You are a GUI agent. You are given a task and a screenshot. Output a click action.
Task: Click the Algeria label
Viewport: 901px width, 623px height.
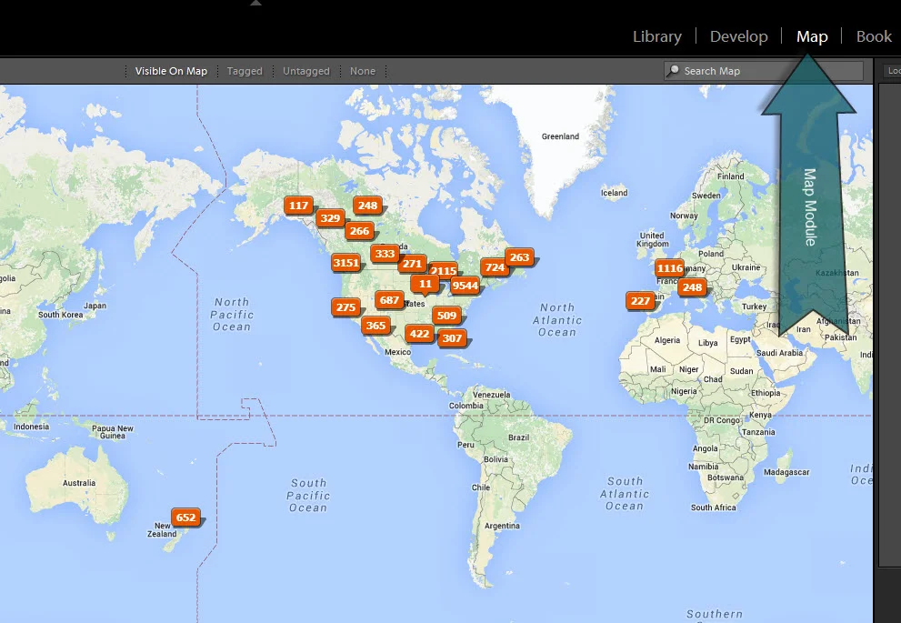point(667,341)
